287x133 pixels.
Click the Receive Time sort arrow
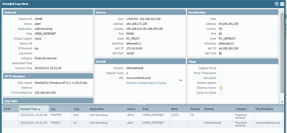[47, 109]
